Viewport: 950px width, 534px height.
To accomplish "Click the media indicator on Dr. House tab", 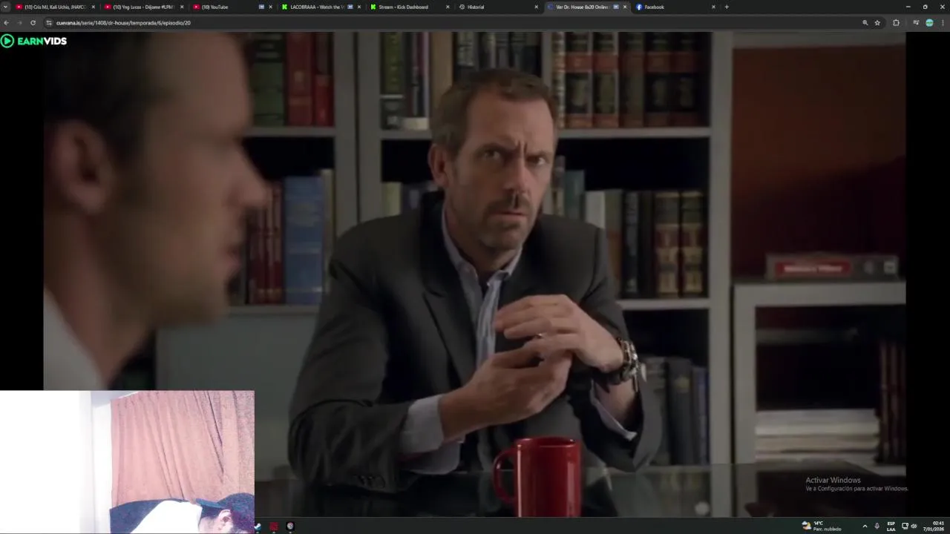I will pyautogui.click(x=616, y=7).
